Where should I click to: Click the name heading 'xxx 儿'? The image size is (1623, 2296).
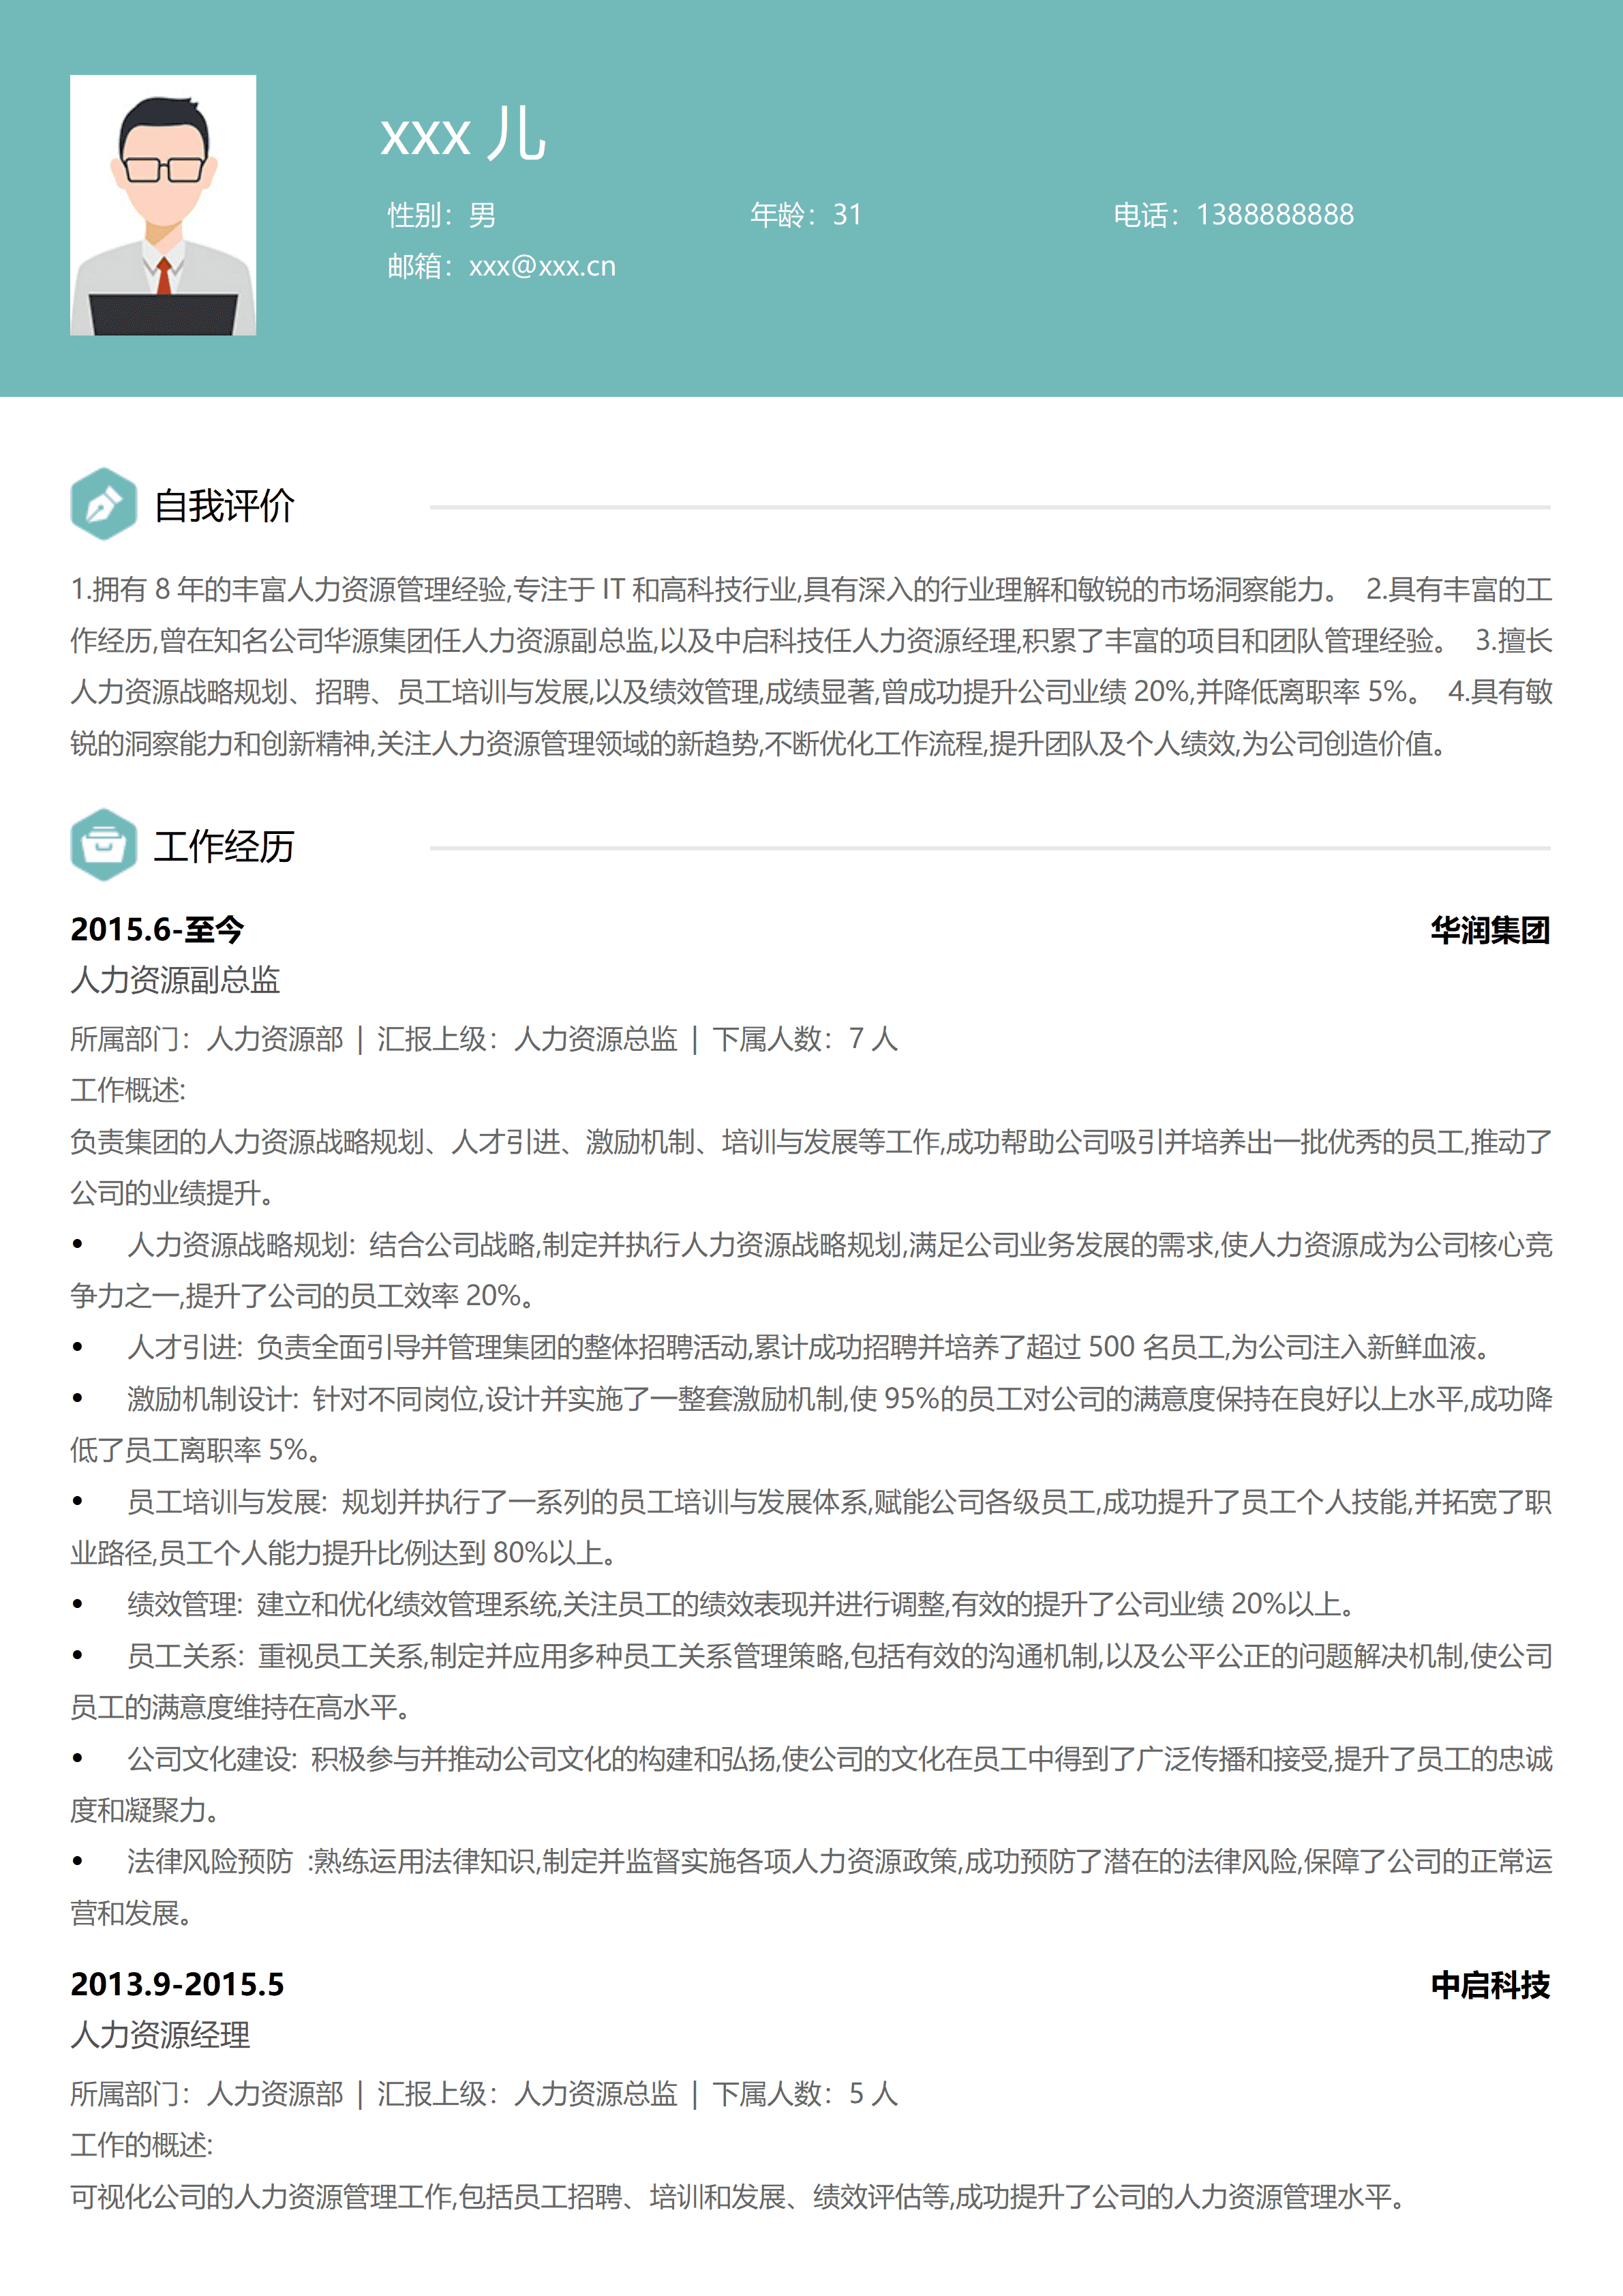463,135
